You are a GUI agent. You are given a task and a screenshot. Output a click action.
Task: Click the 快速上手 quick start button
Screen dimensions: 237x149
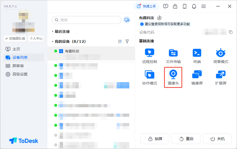tap(146, 6)
